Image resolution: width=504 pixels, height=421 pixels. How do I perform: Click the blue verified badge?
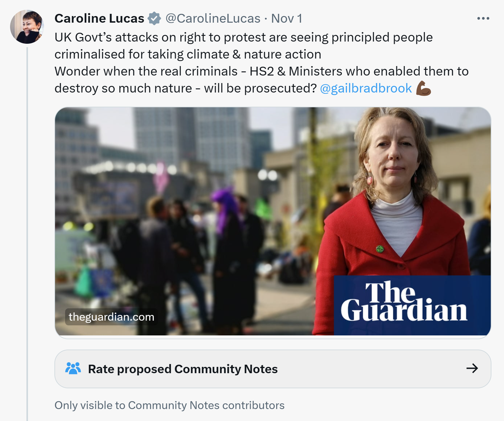[154, 18]
